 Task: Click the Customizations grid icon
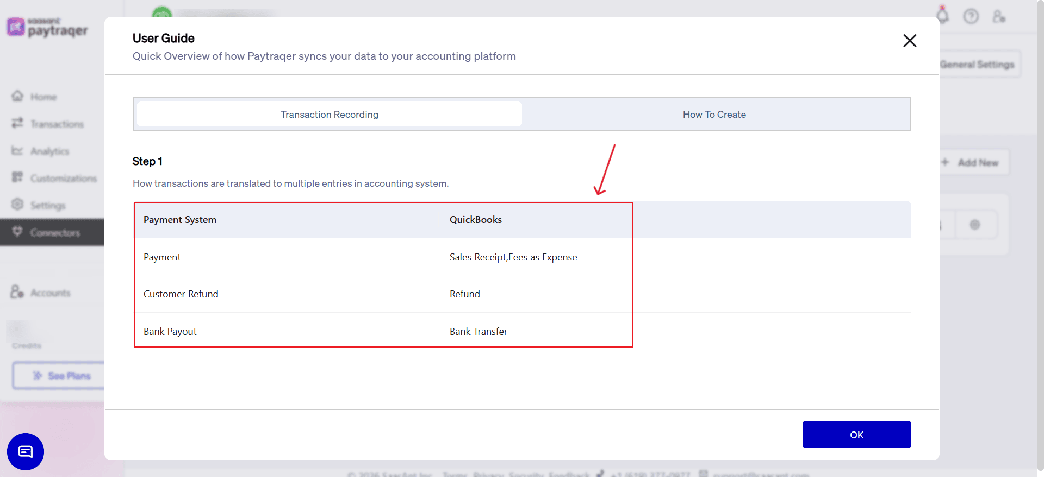tap(17, 177)
